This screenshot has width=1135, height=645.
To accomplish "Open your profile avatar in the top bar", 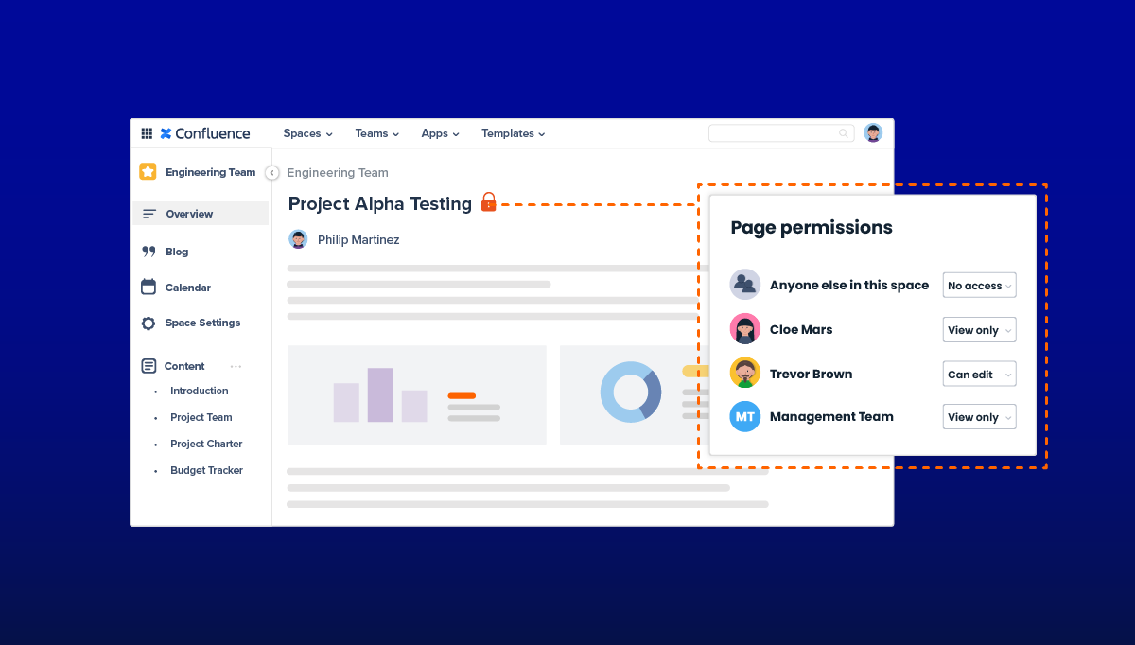I will [x=873, y=132].
